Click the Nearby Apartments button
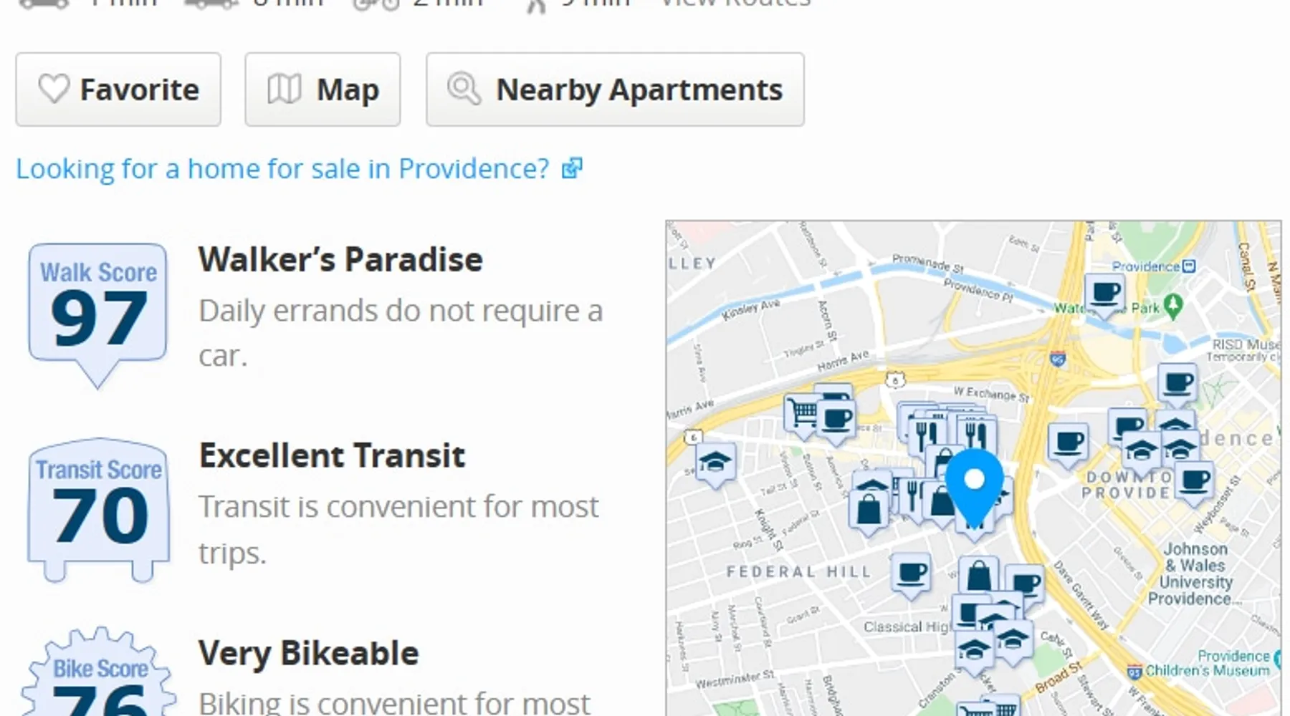The width and height of the screenshot is (1290, 716). coord(615,89)
